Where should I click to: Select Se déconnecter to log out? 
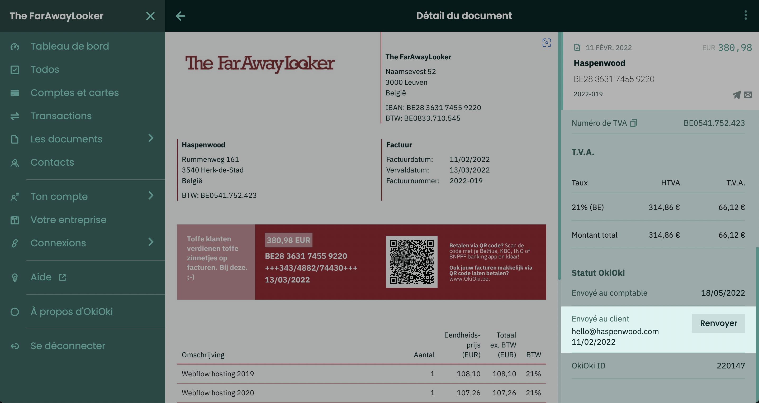(68, 346)
